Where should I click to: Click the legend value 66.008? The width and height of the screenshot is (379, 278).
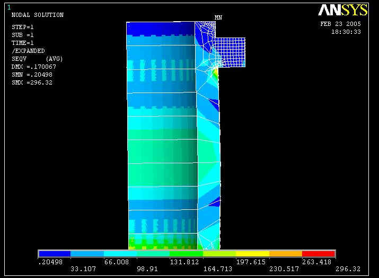[117, 262]
